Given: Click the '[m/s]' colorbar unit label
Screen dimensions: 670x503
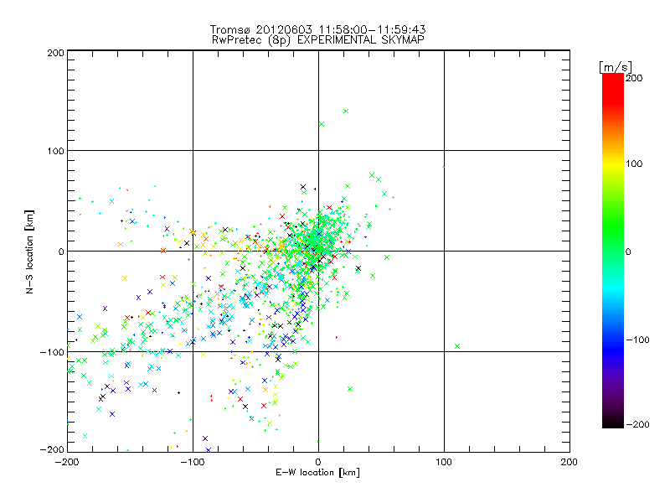Looking at the screenshot, I should click(616, 67).
